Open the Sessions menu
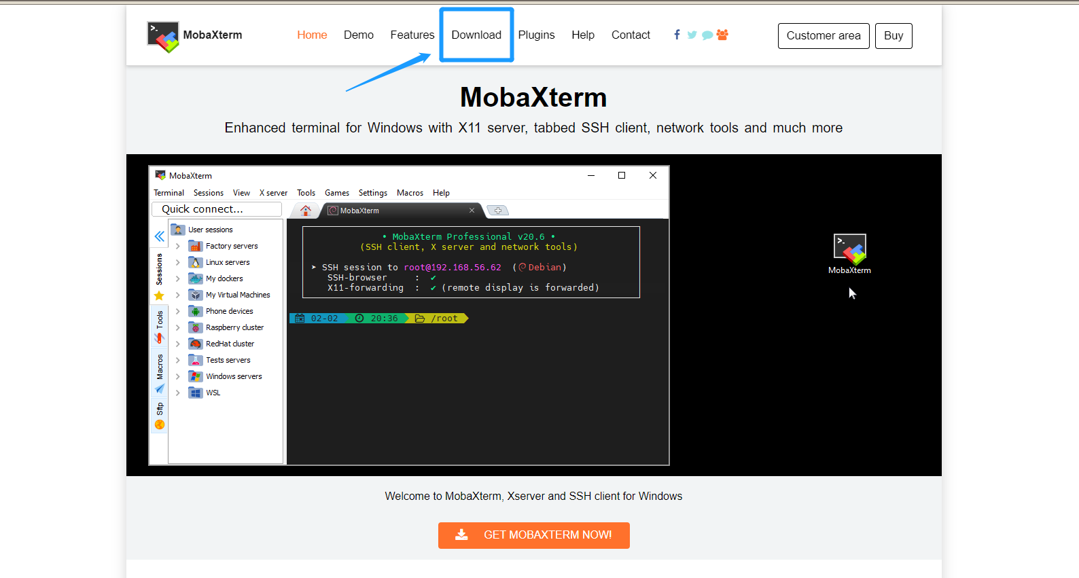 pyautogui.click(x=209, y=193)
